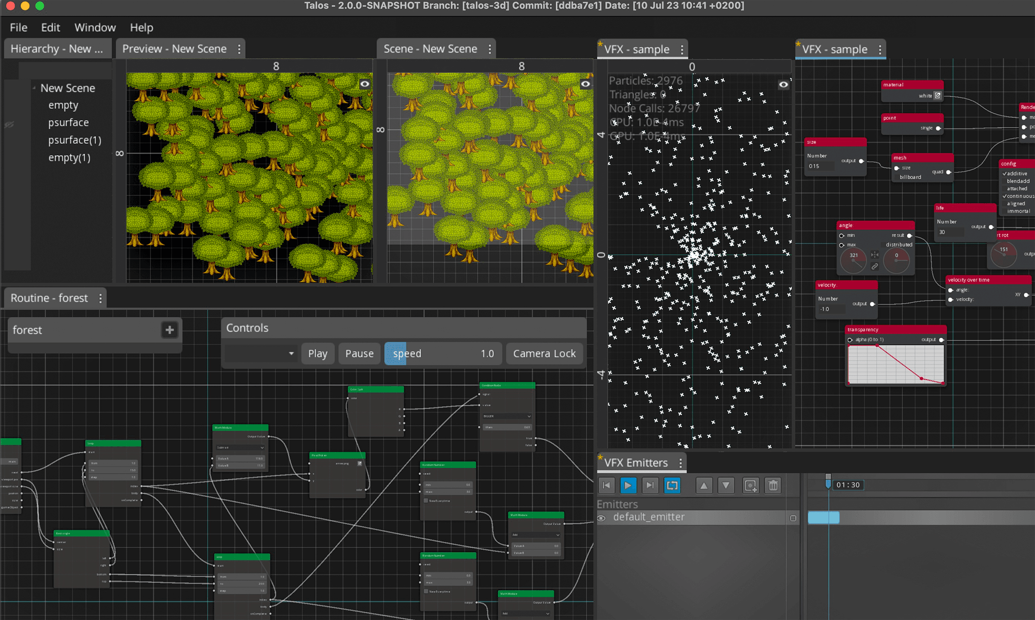This screenshot has width=1035, height=620.
Task: Click the size Number field showing 0.15
Action: click(x=820, y=166)
